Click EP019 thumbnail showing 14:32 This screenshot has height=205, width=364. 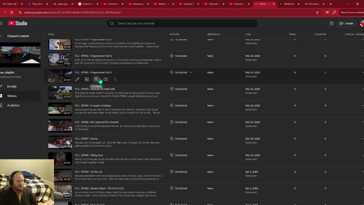click(60, 175)
